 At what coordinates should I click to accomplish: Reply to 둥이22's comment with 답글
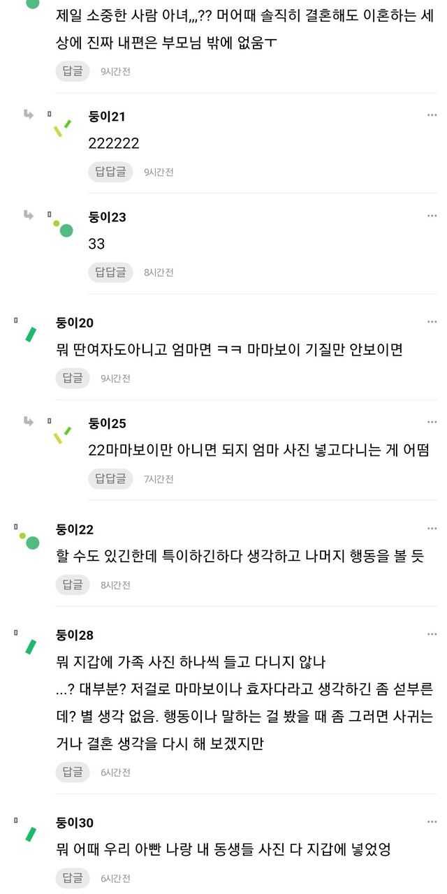(x=73, y=585)
